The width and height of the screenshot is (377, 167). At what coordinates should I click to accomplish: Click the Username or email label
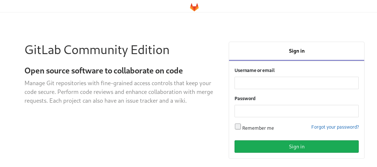point(255,70)
